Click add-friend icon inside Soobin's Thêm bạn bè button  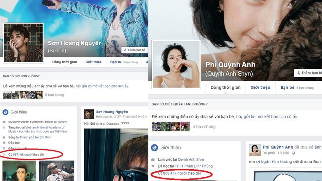tap(125, 50)
